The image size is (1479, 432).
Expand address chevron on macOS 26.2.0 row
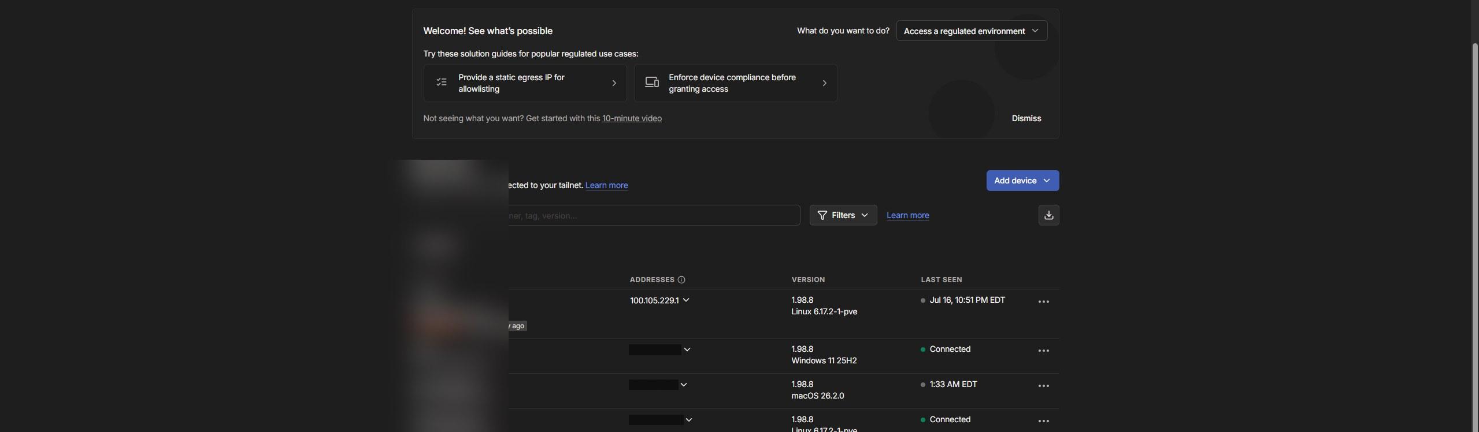[x=683, y=385]
